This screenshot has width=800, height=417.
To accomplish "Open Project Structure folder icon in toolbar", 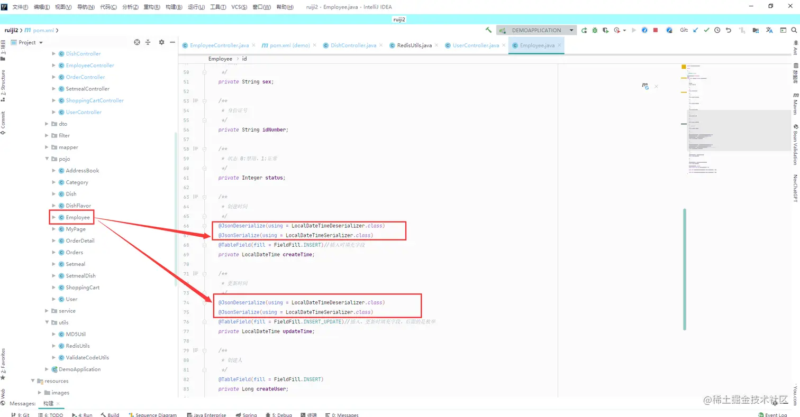I will pyautogui.click(x=756, y=30).
